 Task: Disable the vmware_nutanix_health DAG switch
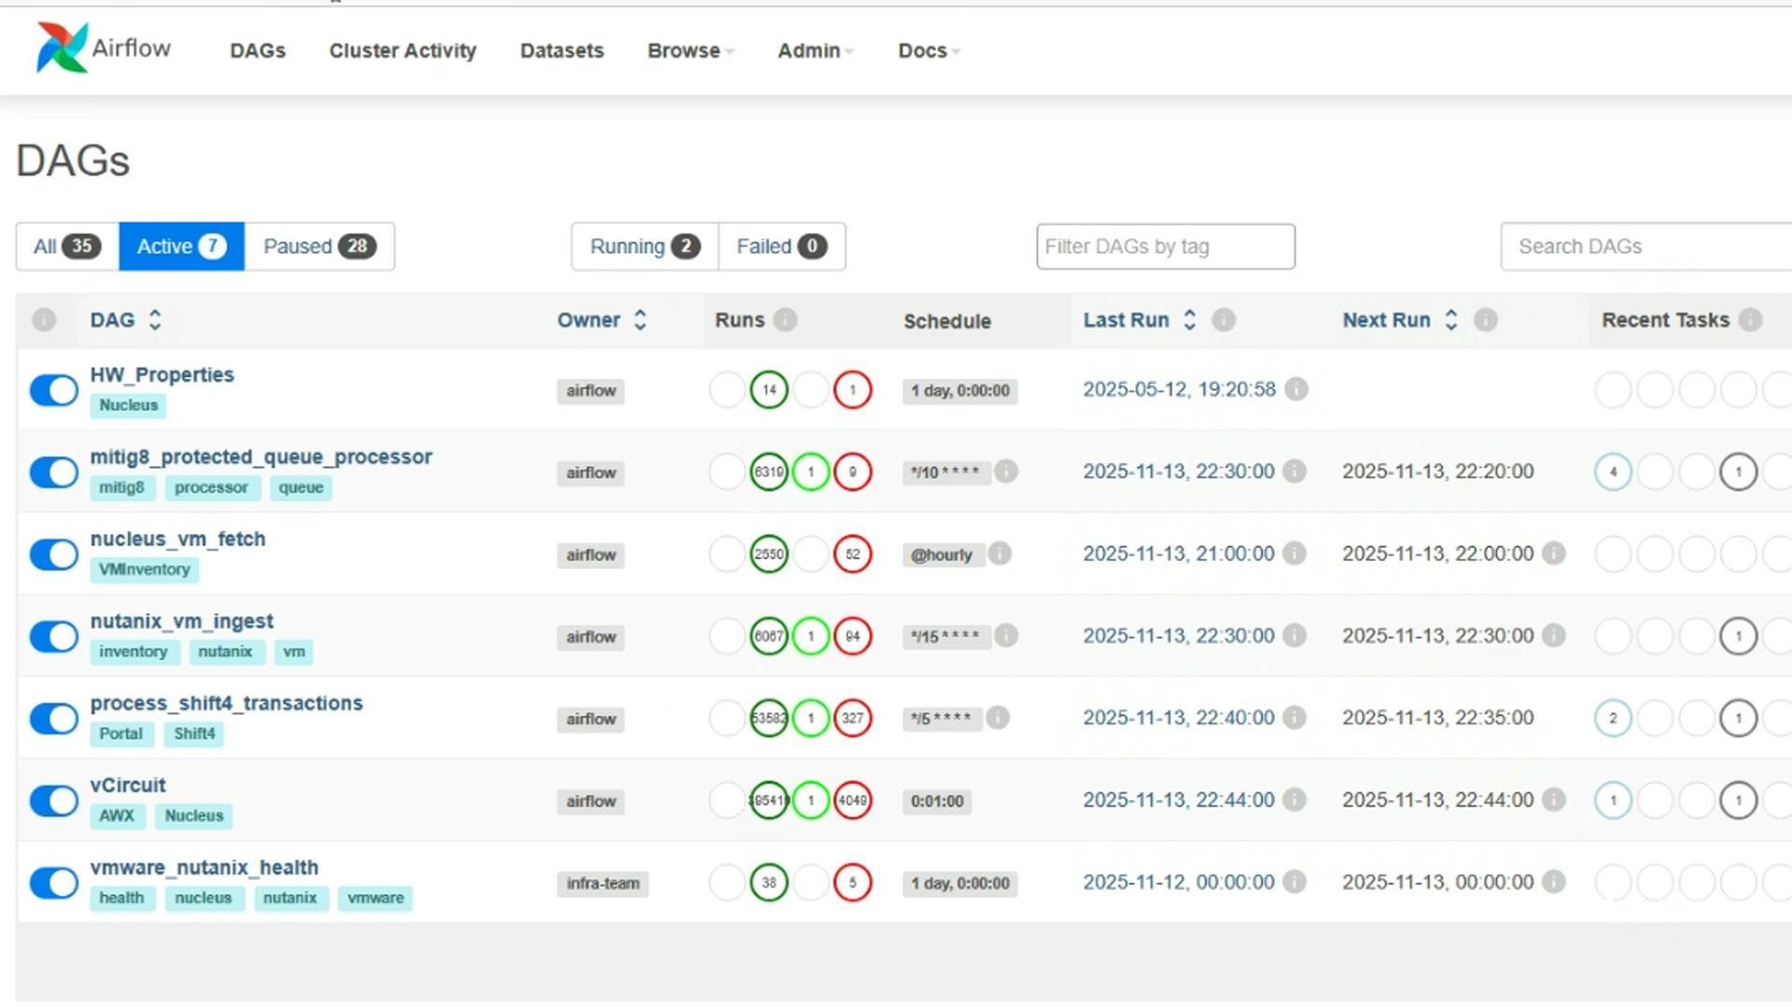(x=54, y=883)
